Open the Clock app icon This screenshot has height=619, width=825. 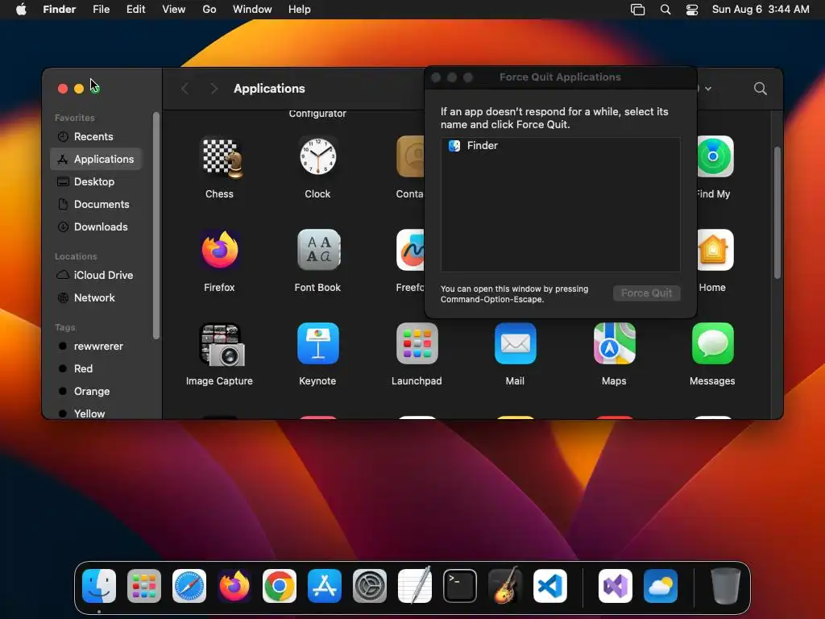[317, 156]
